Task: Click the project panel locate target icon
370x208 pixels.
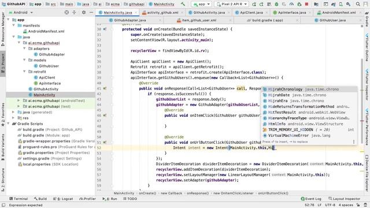Action: (x=66, y=12)
